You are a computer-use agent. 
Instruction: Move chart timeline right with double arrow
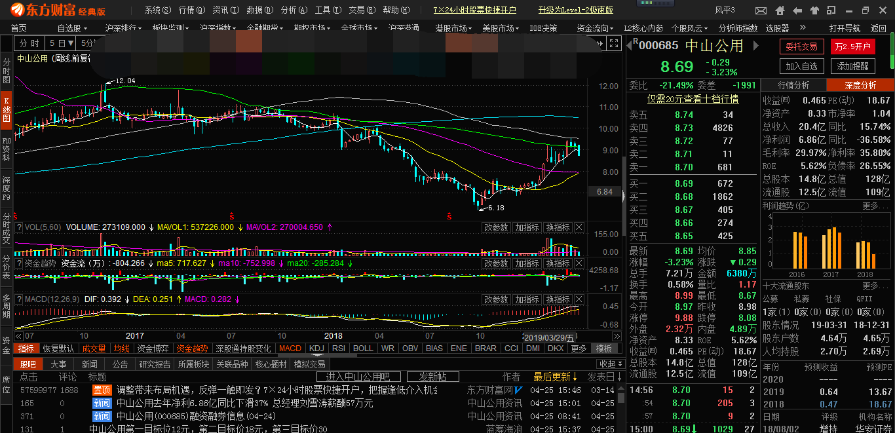tap(617, 337)
